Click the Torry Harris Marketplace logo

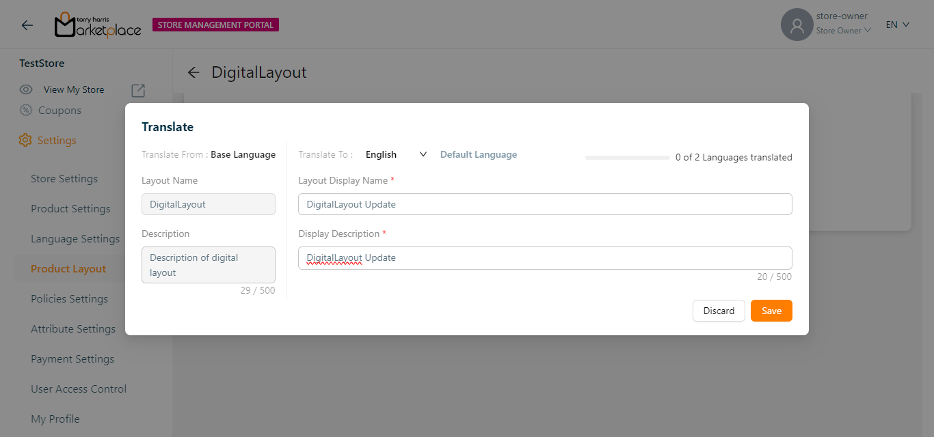tap(98, 25)
